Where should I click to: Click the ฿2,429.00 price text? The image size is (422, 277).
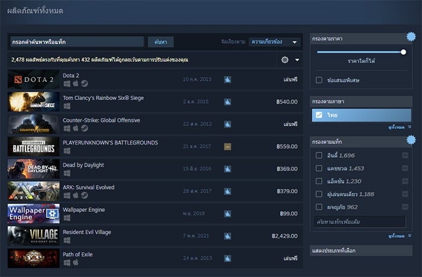click(285, 236)
